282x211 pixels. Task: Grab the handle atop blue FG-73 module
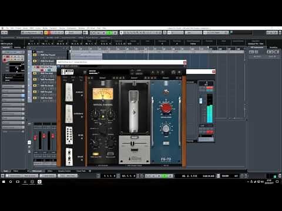(166, 83)
